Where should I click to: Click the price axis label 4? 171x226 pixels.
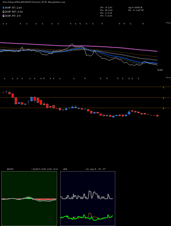click(x=163, y=98)
